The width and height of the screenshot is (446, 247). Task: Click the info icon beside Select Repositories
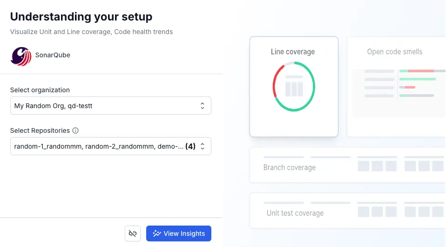75,130
